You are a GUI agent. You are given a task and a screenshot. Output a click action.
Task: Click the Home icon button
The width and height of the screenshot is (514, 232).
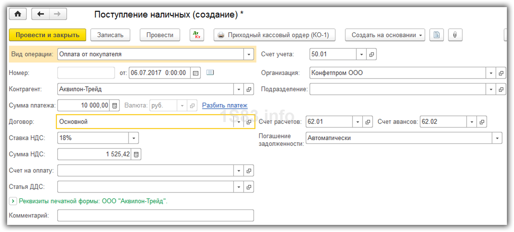coord(18,14)
